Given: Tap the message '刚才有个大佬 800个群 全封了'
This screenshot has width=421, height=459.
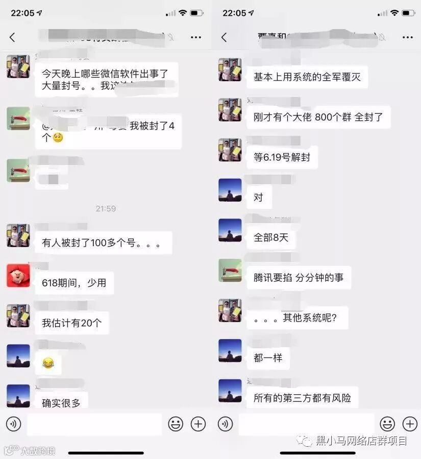Looking at the screenshot, I should [318, 117].
